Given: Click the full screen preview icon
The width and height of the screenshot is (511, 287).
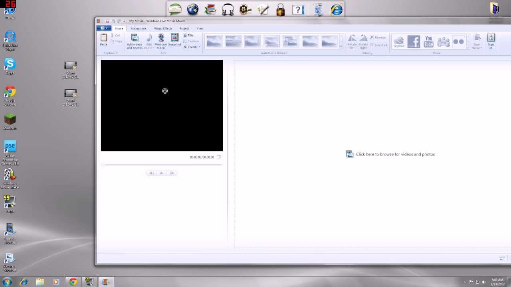Looking at the screenshot, I should pyautogui.click(x=219, y=157).
